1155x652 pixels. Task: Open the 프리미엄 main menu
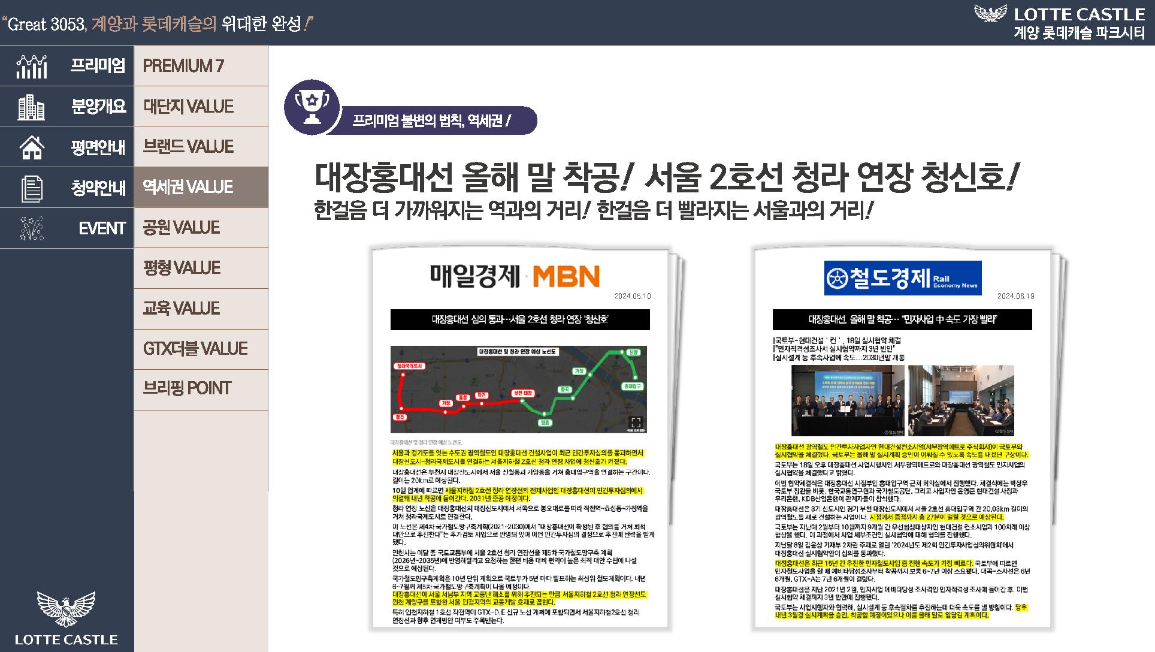tap(66, 66)
